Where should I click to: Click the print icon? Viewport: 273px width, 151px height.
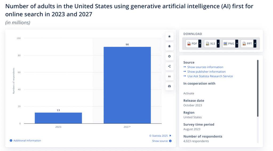click(169, 86)
